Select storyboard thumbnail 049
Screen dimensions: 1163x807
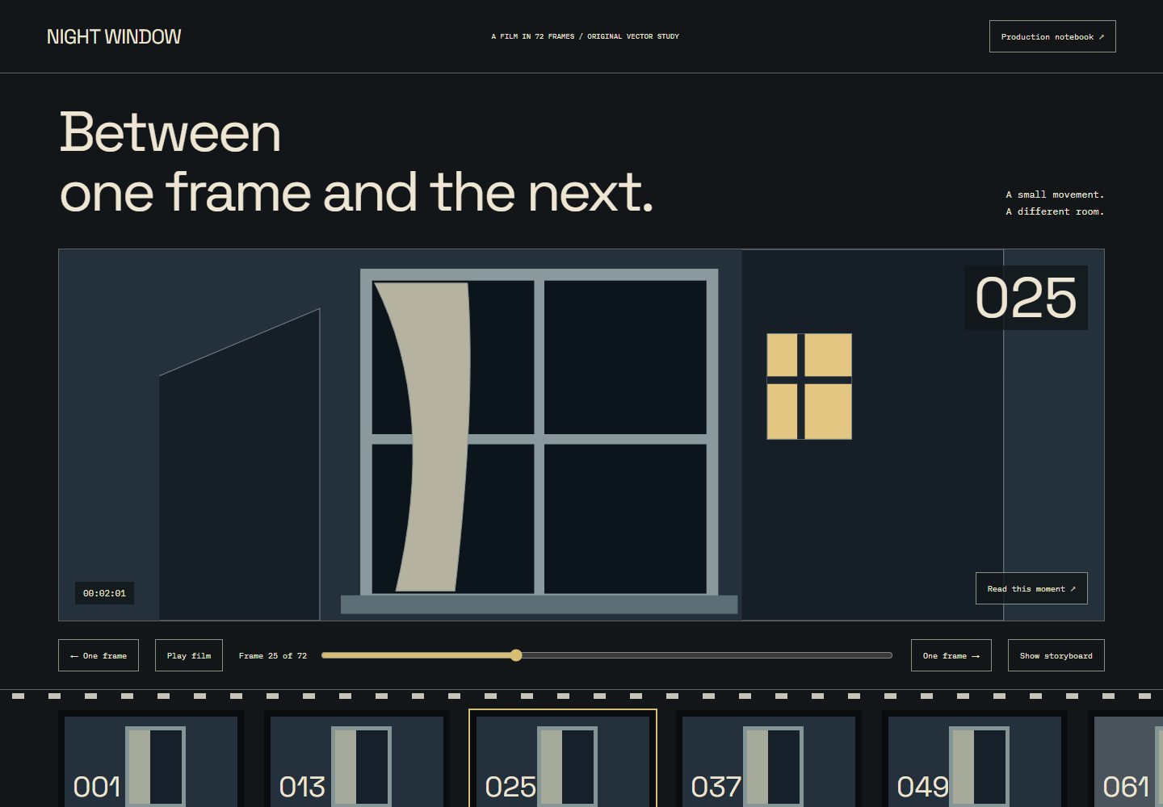click(975, 759)
